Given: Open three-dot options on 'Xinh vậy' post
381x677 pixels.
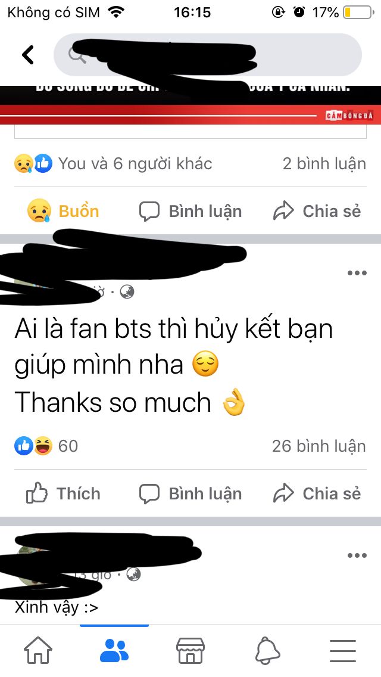Looking at the screenshot, I should coord(357,555).
